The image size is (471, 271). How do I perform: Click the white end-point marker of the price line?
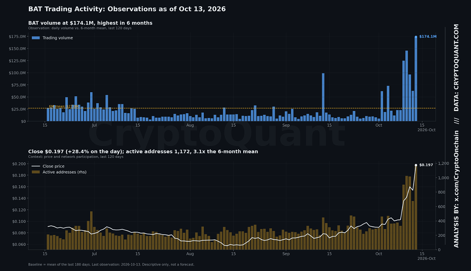[x=416, y=165]
